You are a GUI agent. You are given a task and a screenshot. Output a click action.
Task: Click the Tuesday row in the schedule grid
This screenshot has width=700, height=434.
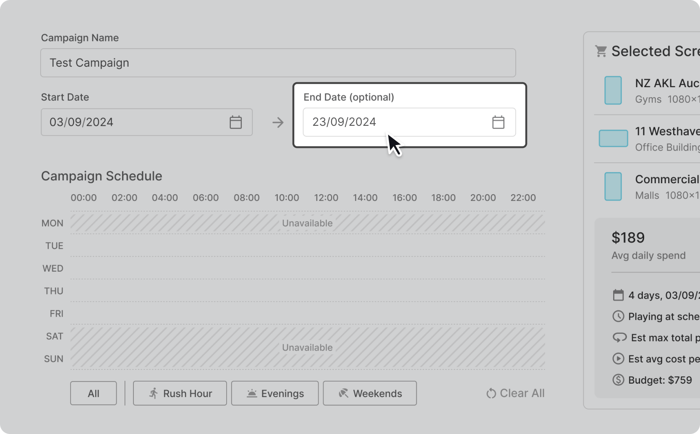coord(307,246)
